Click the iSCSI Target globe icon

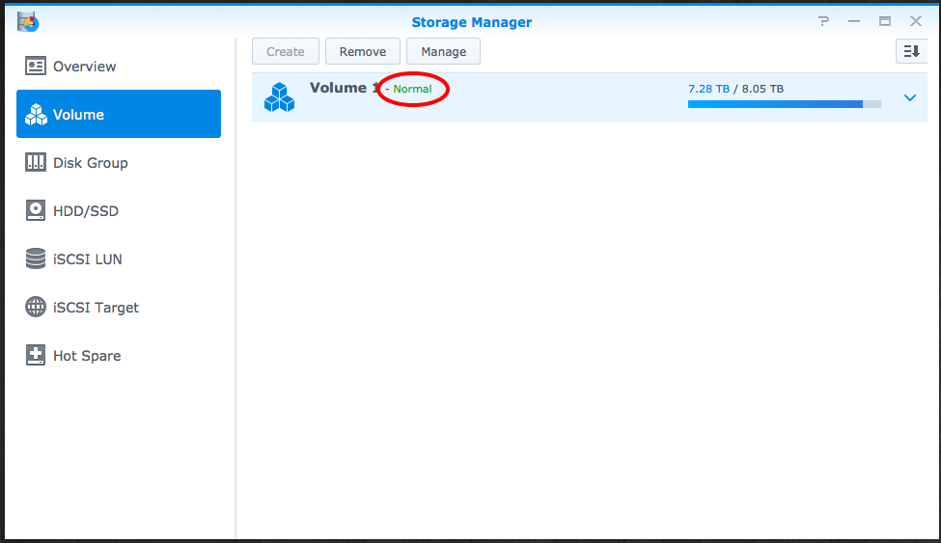tap(36, 307)
